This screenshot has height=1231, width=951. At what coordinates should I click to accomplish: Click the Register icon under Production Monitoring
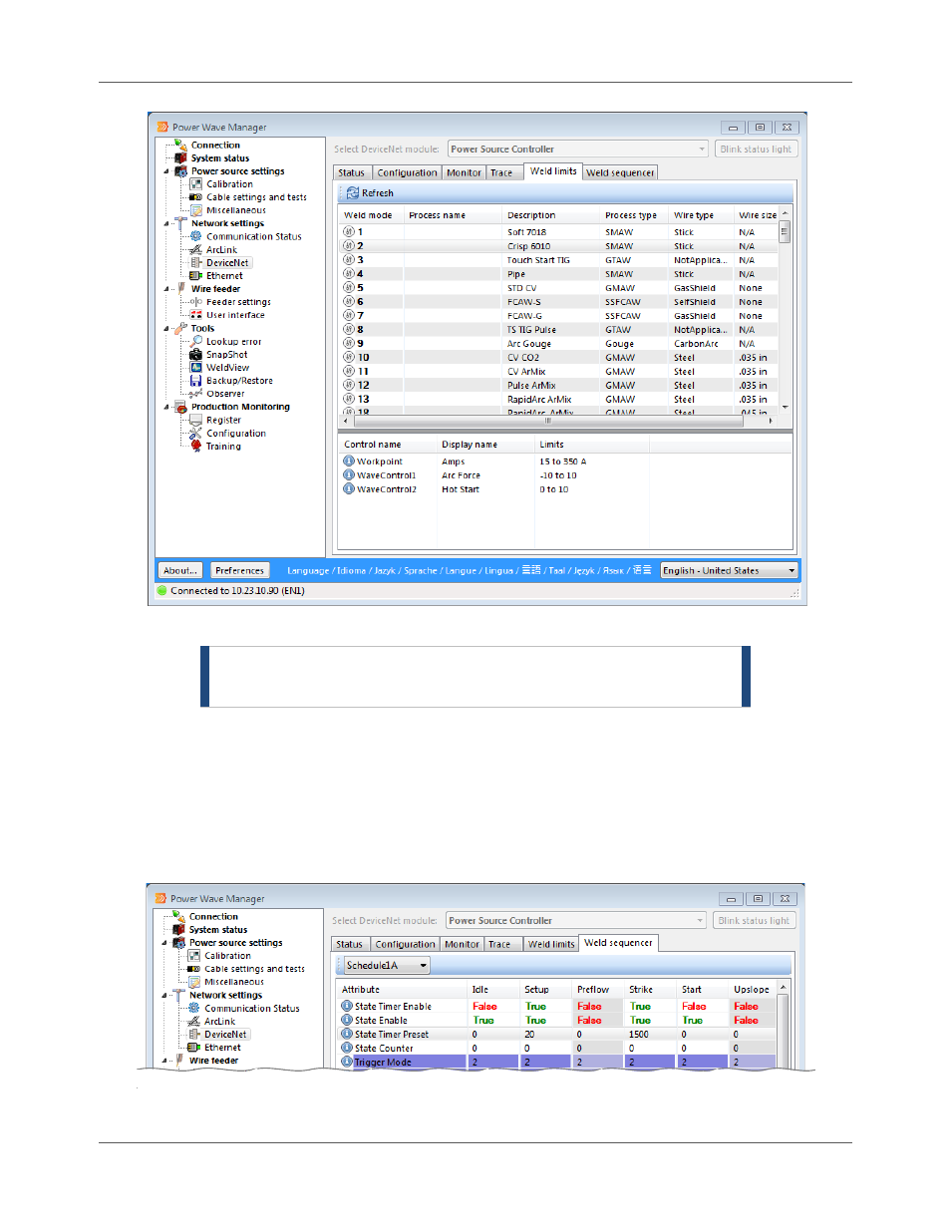coord(195,420)
